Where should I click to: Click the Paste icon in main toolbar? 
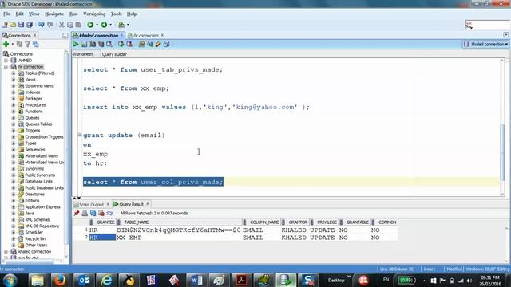[78, 25]
